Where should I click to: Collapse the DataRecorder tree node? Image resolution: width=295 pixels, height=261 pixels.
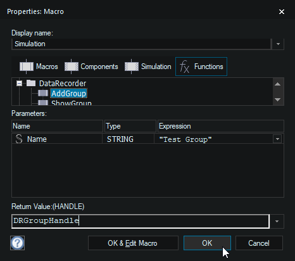click(x=19, y=83)
